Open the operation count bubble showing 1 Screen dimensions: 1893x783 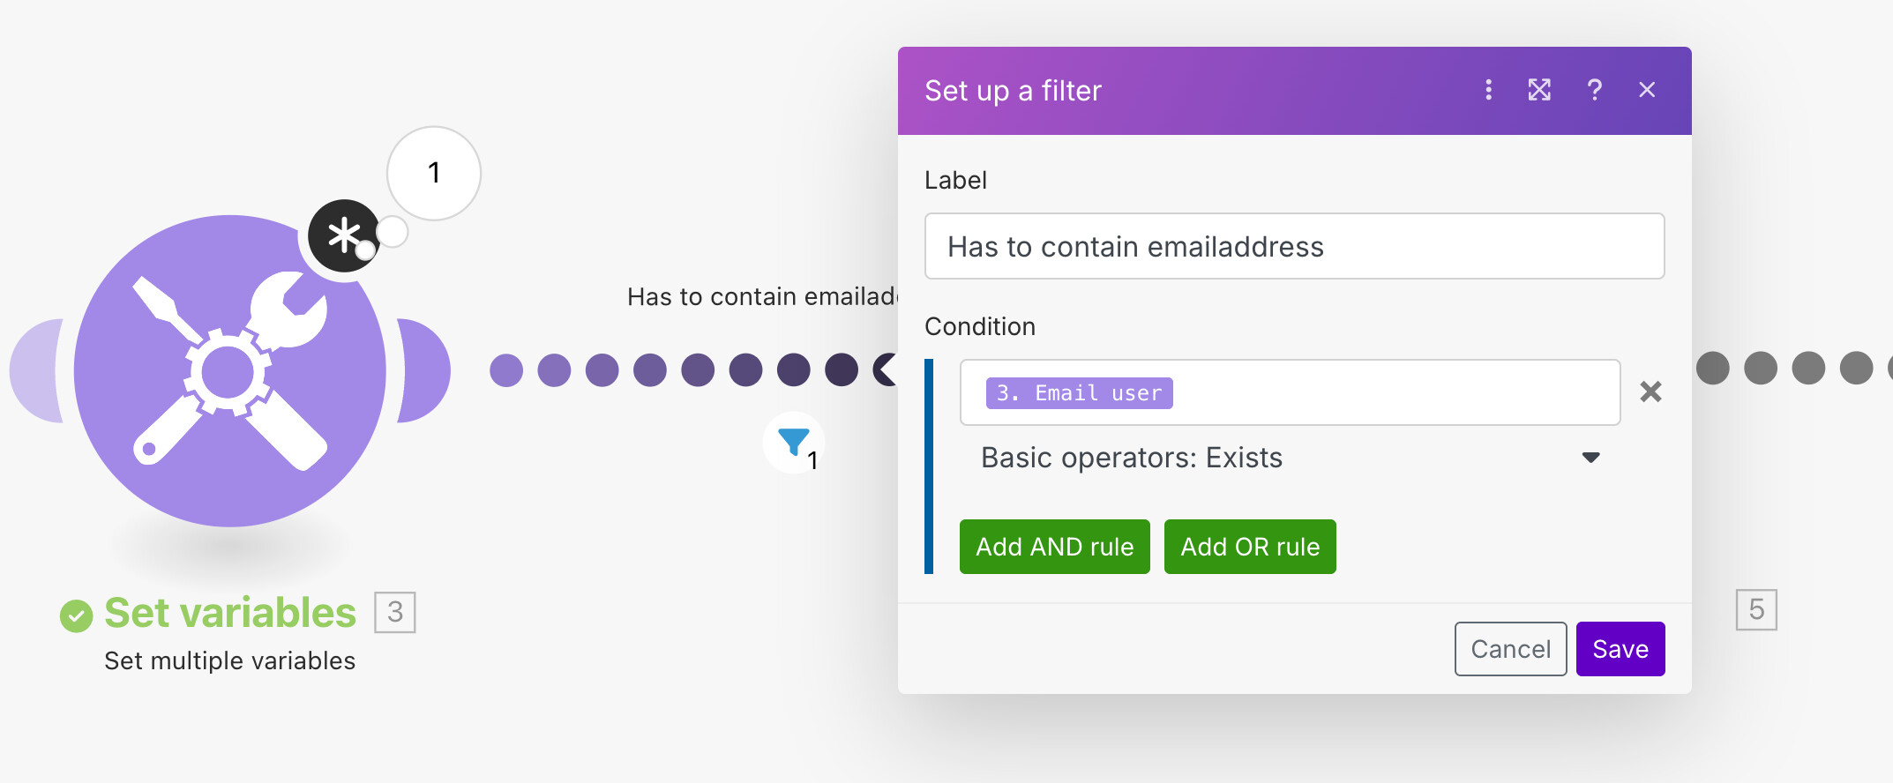[x=434, y=173]
